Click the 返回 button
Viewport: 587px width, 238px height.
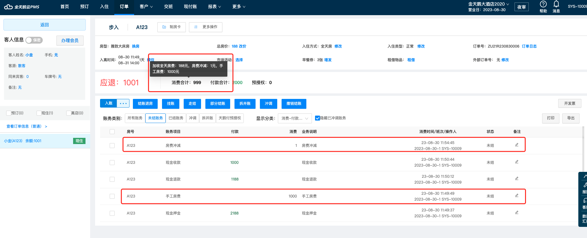coord(45,25)
